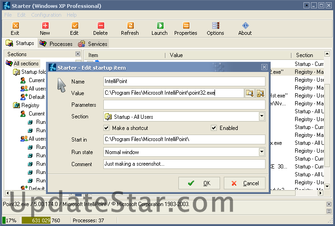Click the Value path input field
Image resolution: width=335 pixels, height=226 pixels.
(x=174, y=93)
